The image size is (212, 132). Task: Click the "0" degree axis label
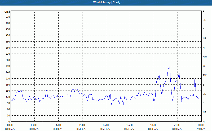coord(9,122)
